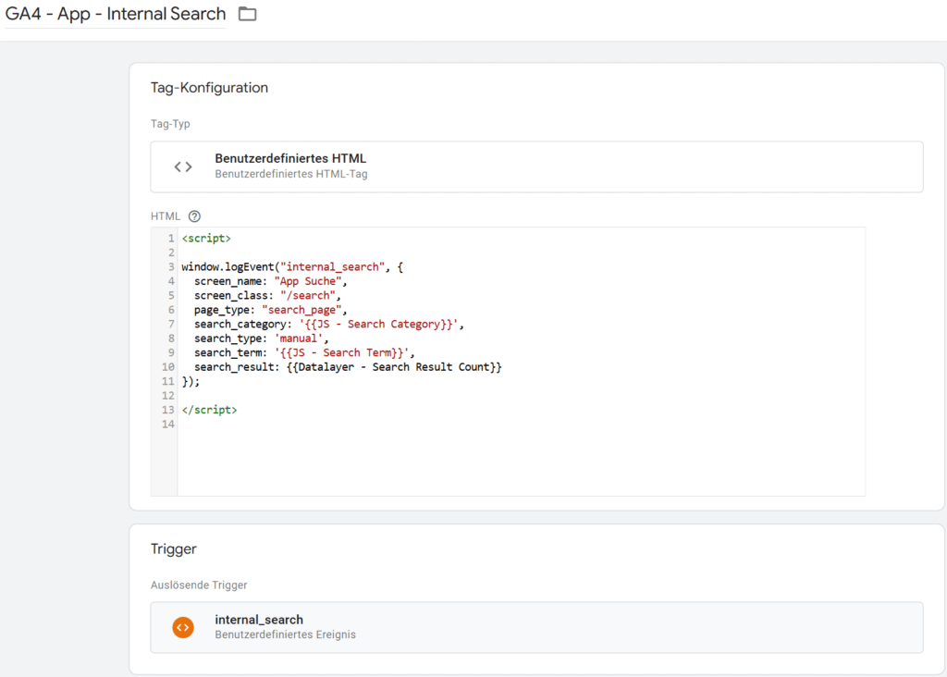Click the HTML help question mark icon
Screen dimensions: 947x677
click(x=194, y=216)
